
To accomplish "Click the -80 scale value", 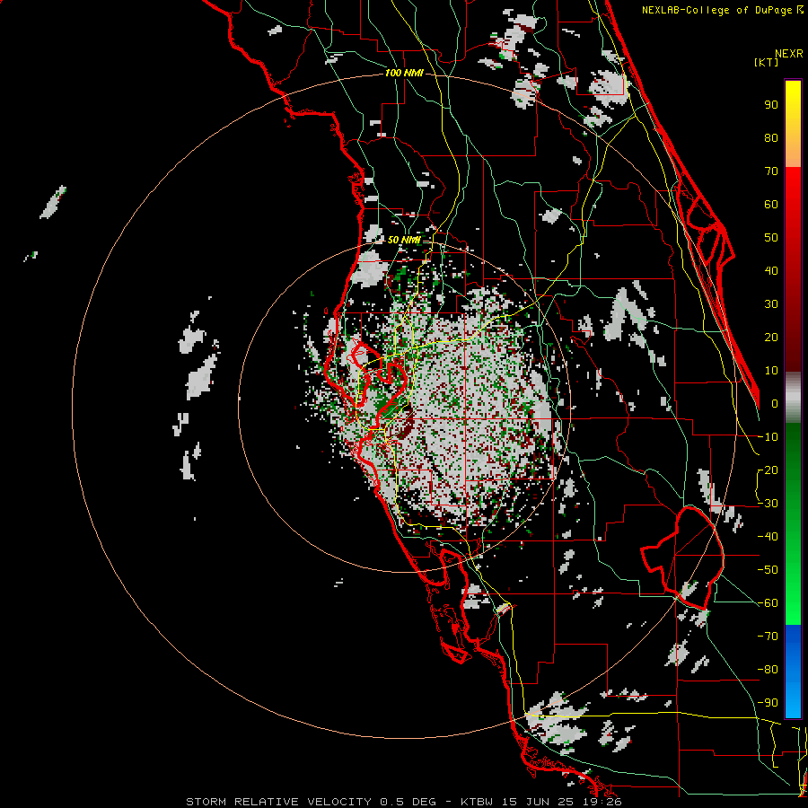I will (x=768, y=670).
